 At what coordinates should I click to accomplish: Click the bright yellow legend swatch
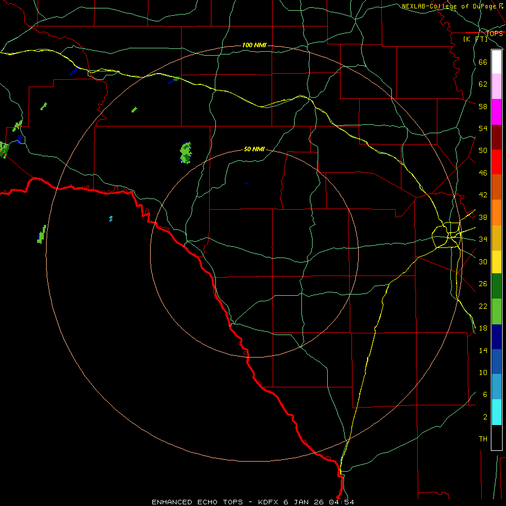[x=496, y=262]
